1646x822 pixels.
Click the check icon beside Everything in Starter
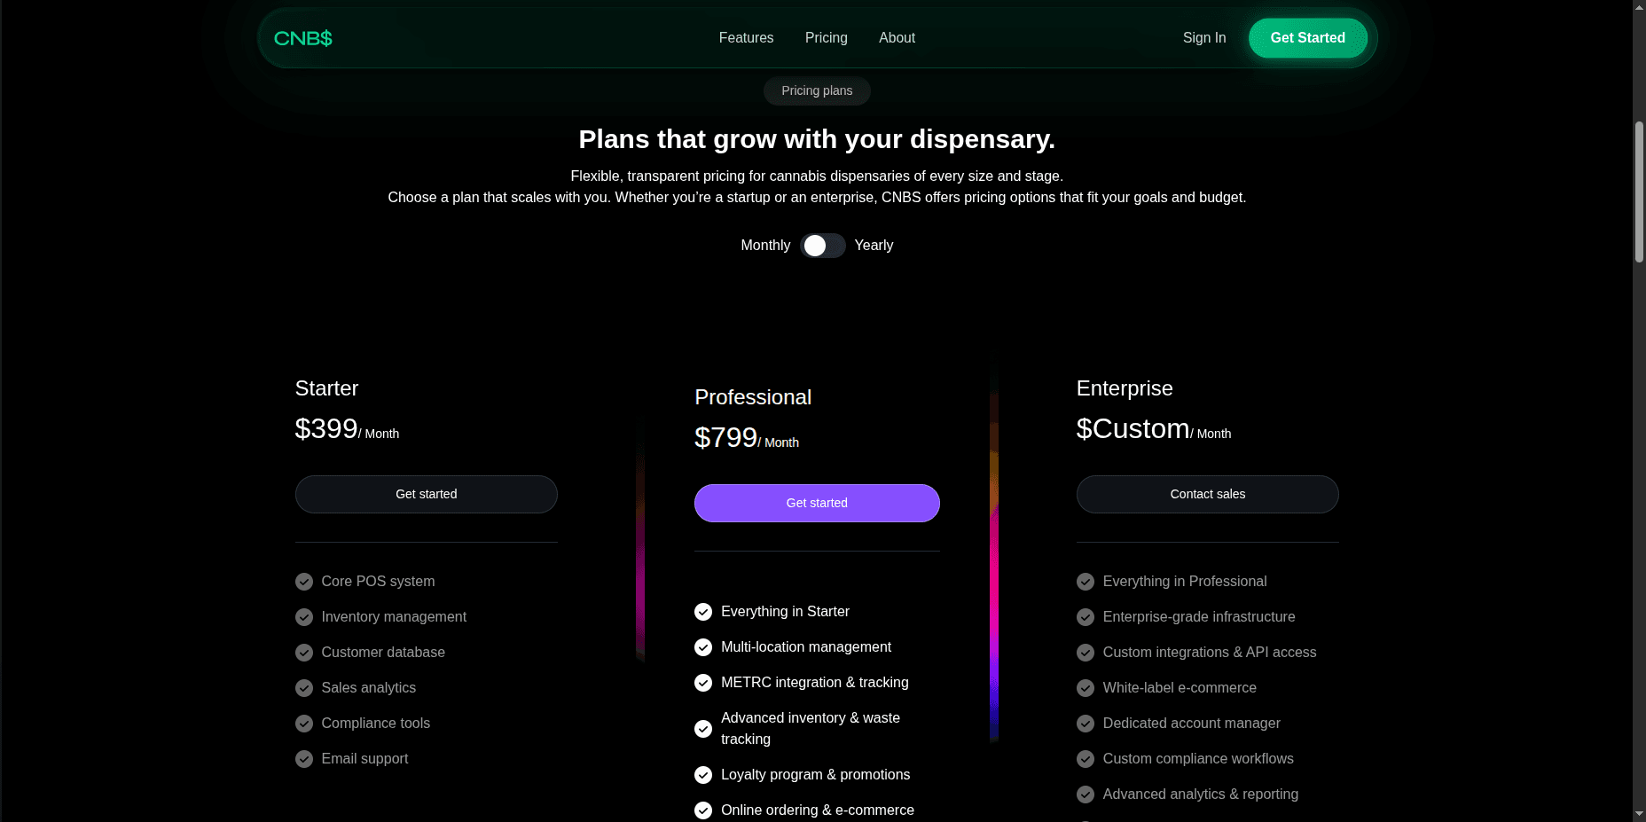[x=703, y=612]
